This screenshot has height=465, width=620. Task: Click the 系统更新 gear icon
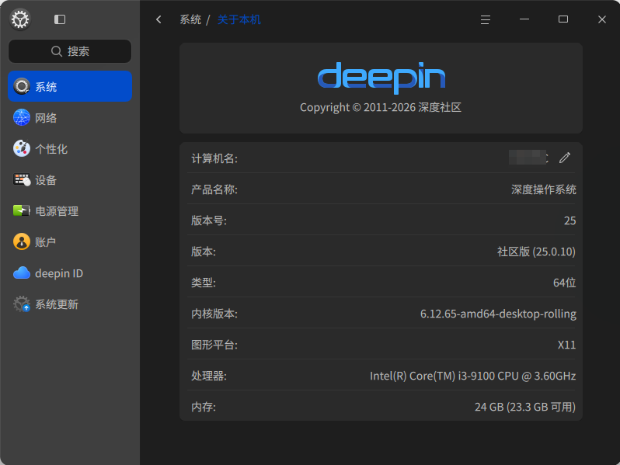coord(22,304)
